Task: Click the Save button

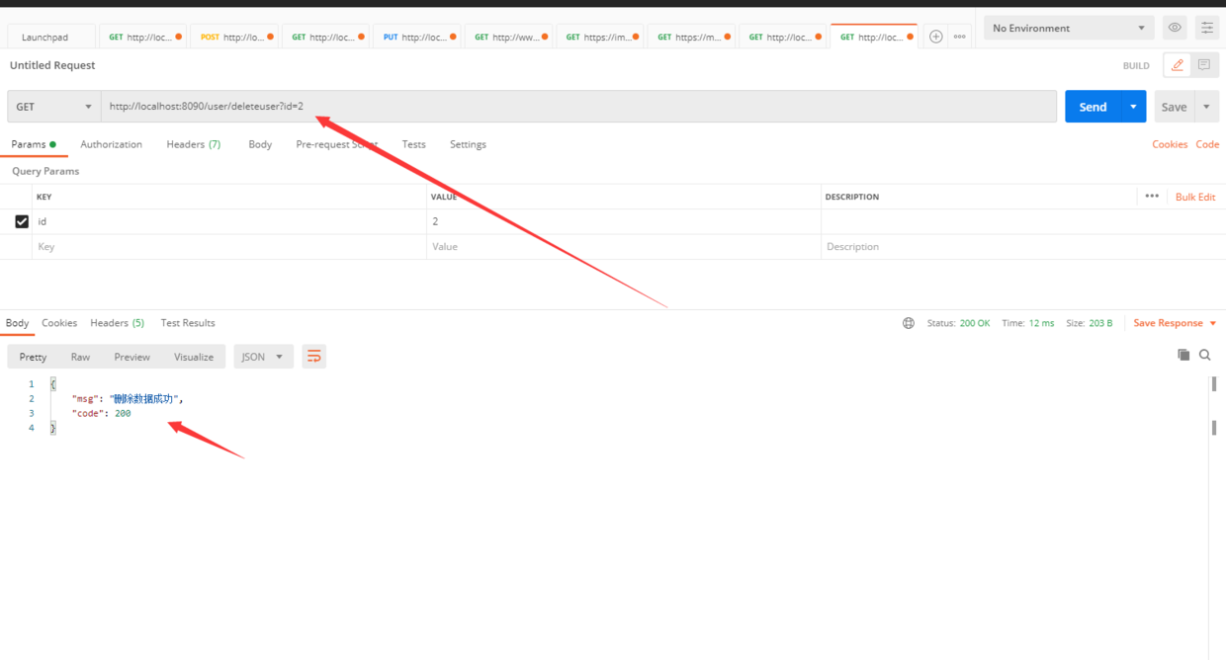Action: tap(1174, 107)
